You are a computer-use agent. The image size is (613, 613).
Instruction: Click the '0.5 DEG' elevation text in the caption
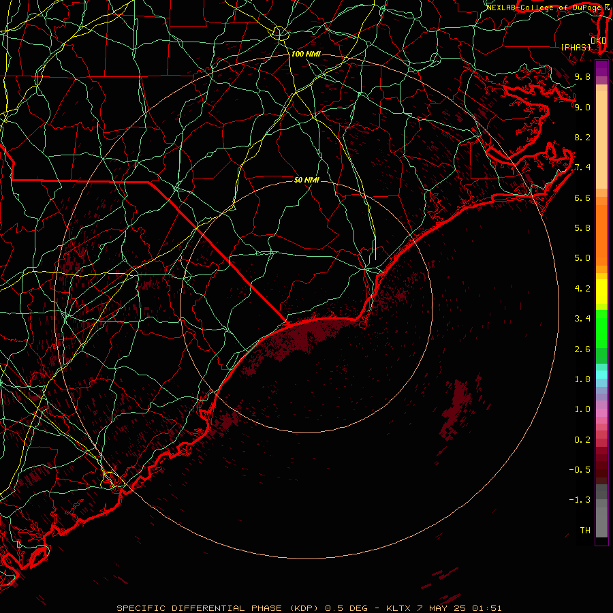(347, 608)
